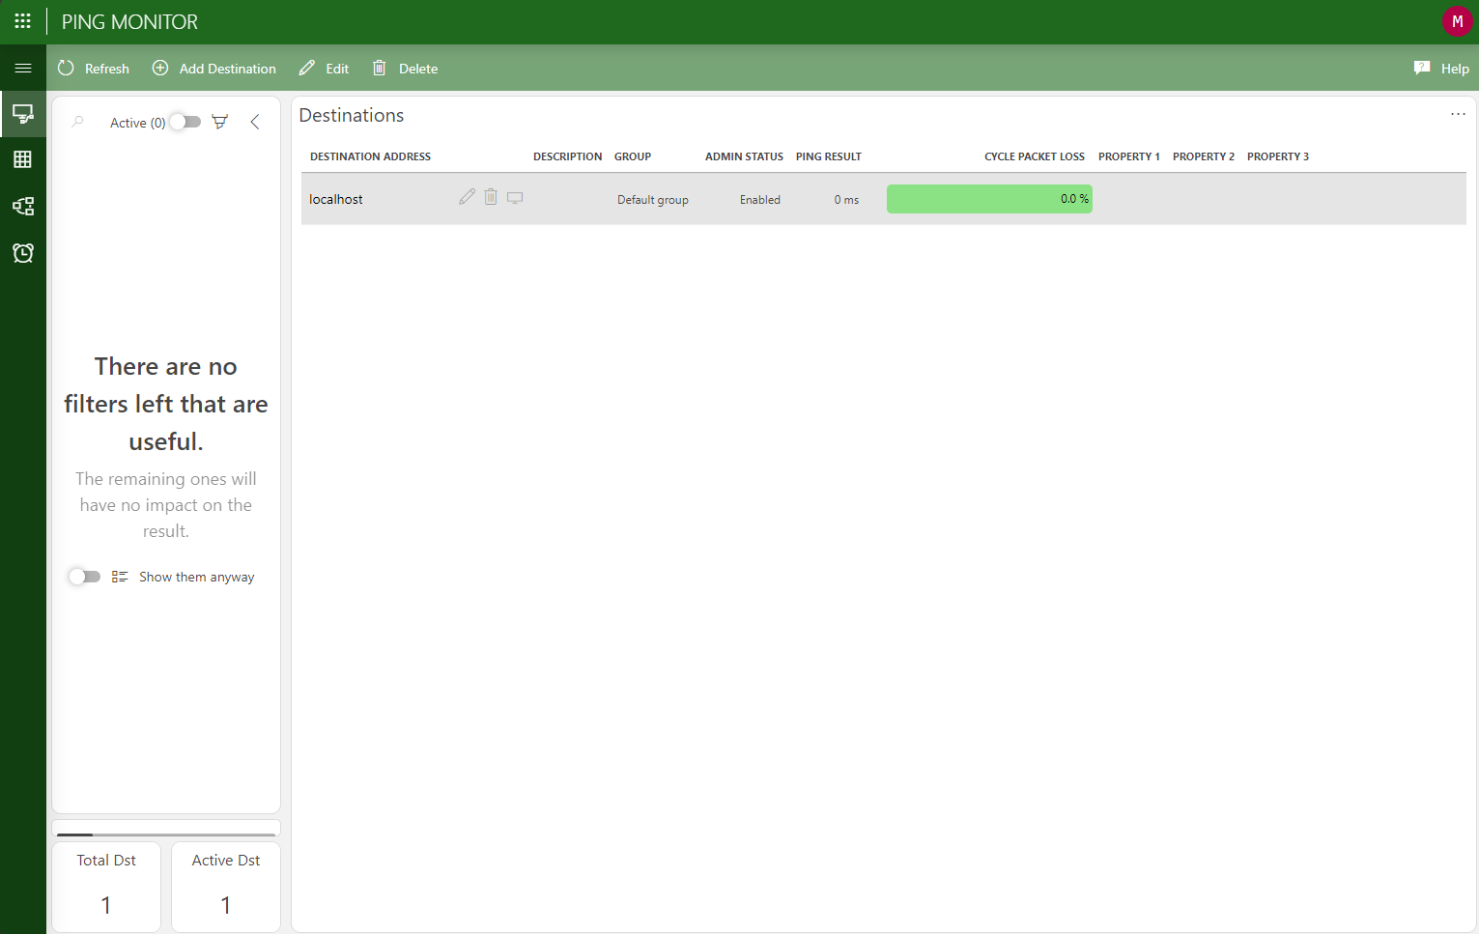This screenshot has height=934, width=1479.
Task: Click the monitor icon for localhost
Action: coord(515,198)
